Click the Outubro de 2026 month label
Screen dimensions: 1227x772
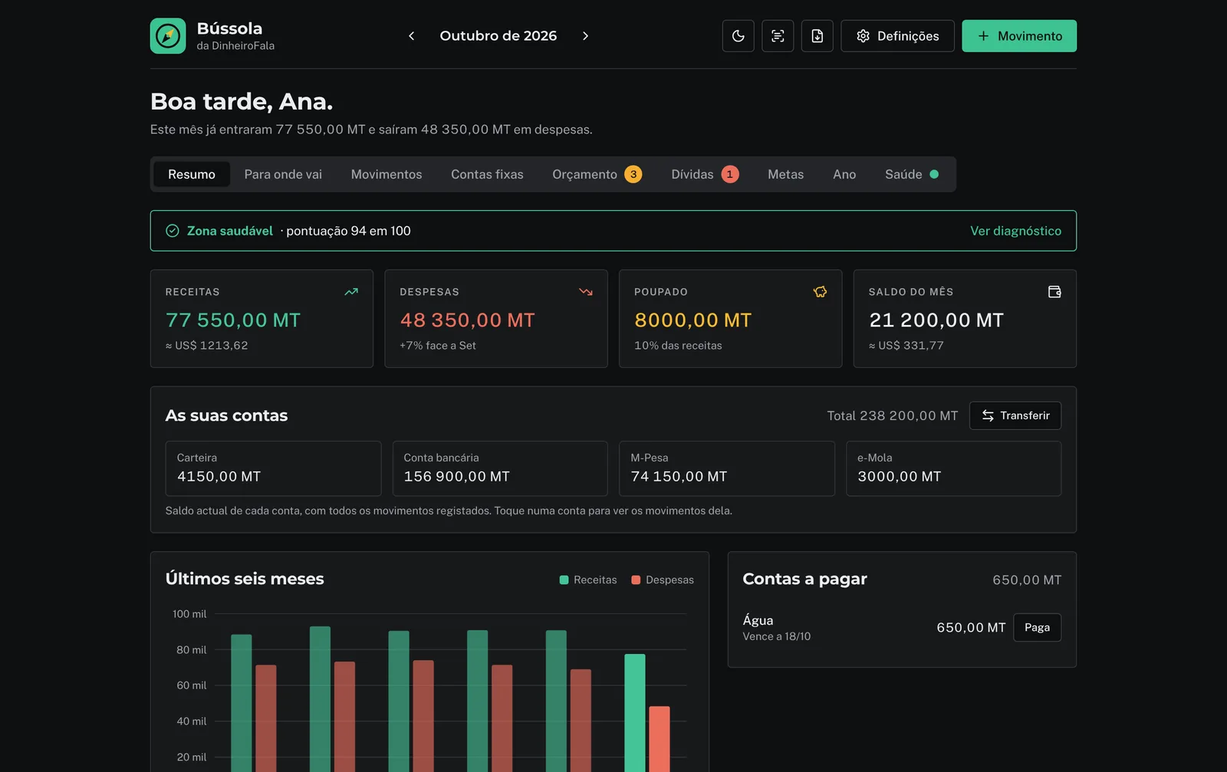pos(498,36)
